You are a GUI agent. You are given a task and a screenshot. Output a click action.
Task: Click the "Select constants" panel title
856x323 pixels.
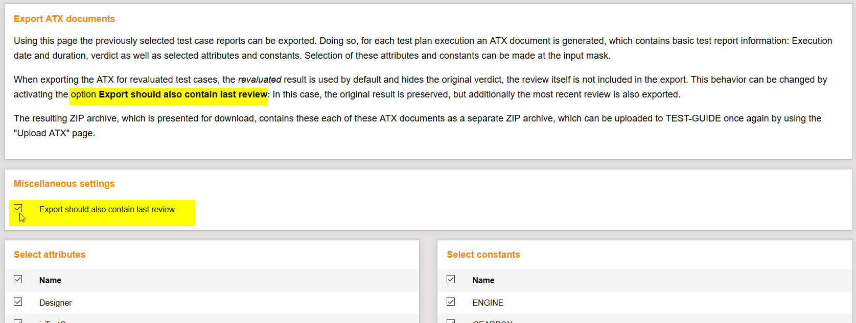(483, 254)
